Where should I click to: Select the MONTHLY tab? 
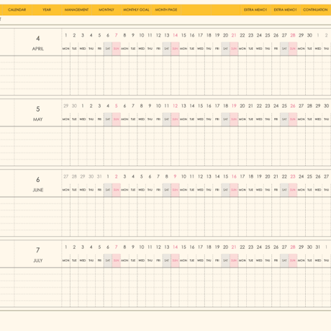point(106,10)
